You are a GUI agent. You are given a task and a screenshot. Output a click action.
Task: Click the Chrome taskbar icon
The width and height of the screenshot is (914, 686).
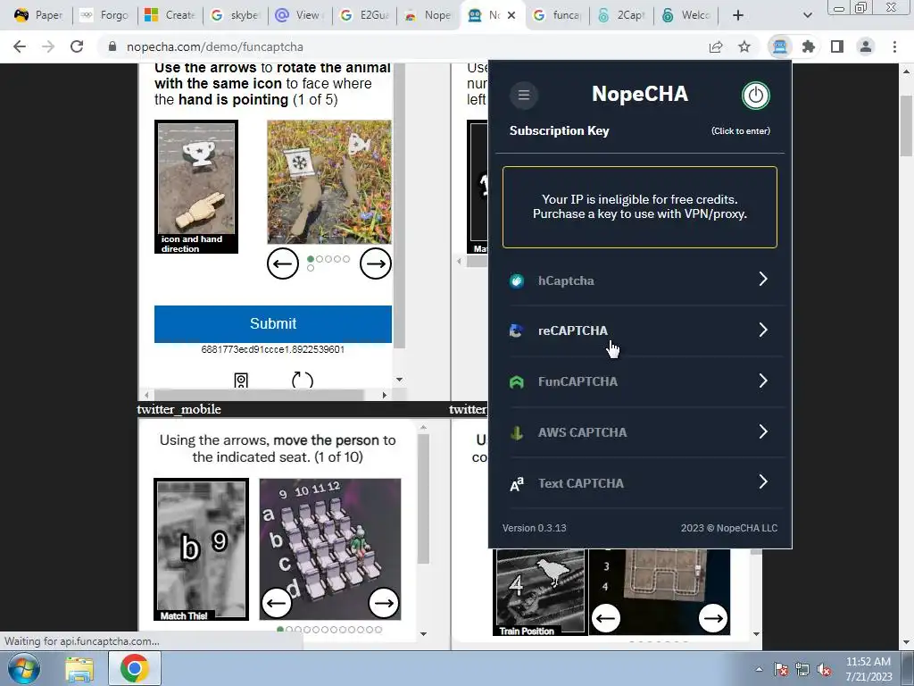tap(134, 669)
